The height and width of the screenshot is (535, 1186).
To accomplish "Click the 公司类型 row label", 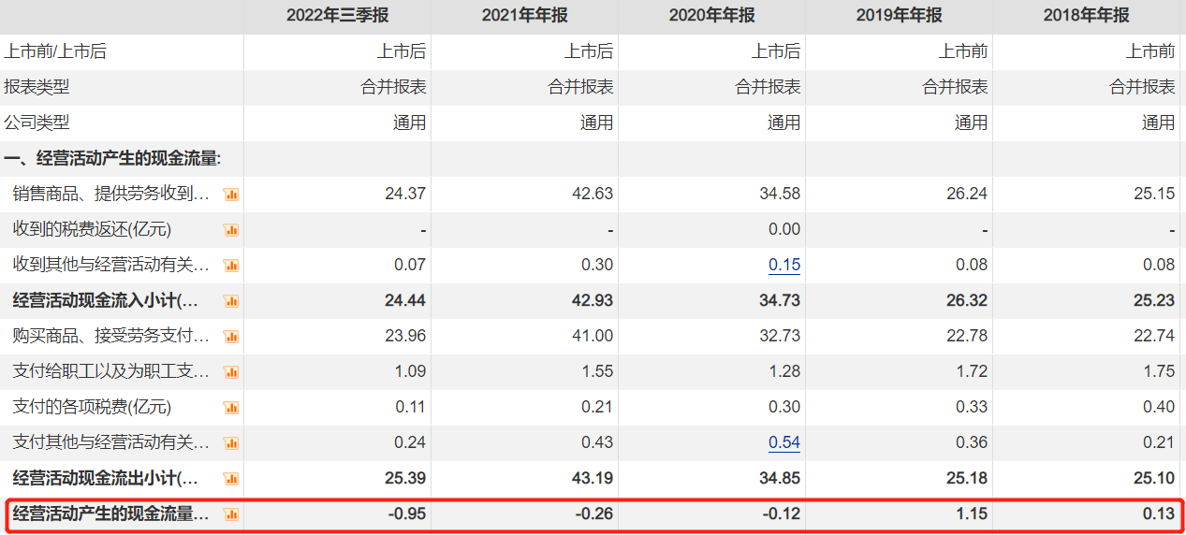I will (x=37, y=123).
